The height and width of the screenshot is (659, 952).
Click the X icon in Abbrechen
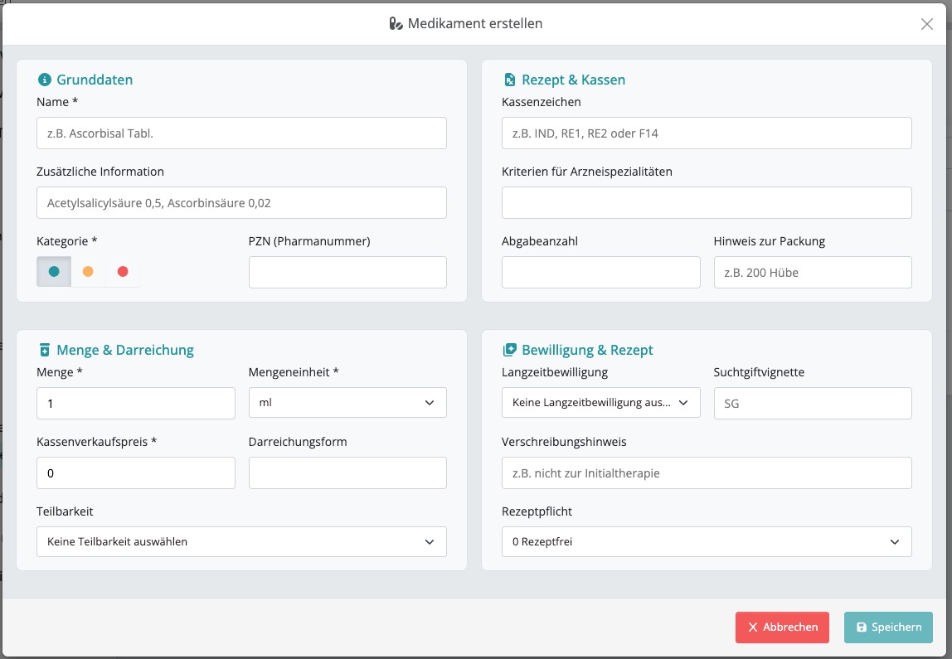(x=753, y=628)
